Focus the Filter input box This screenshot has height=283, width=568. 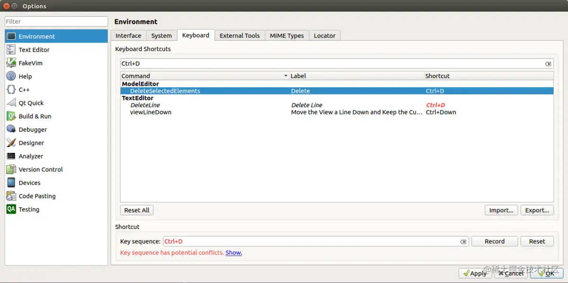(56, 21)
